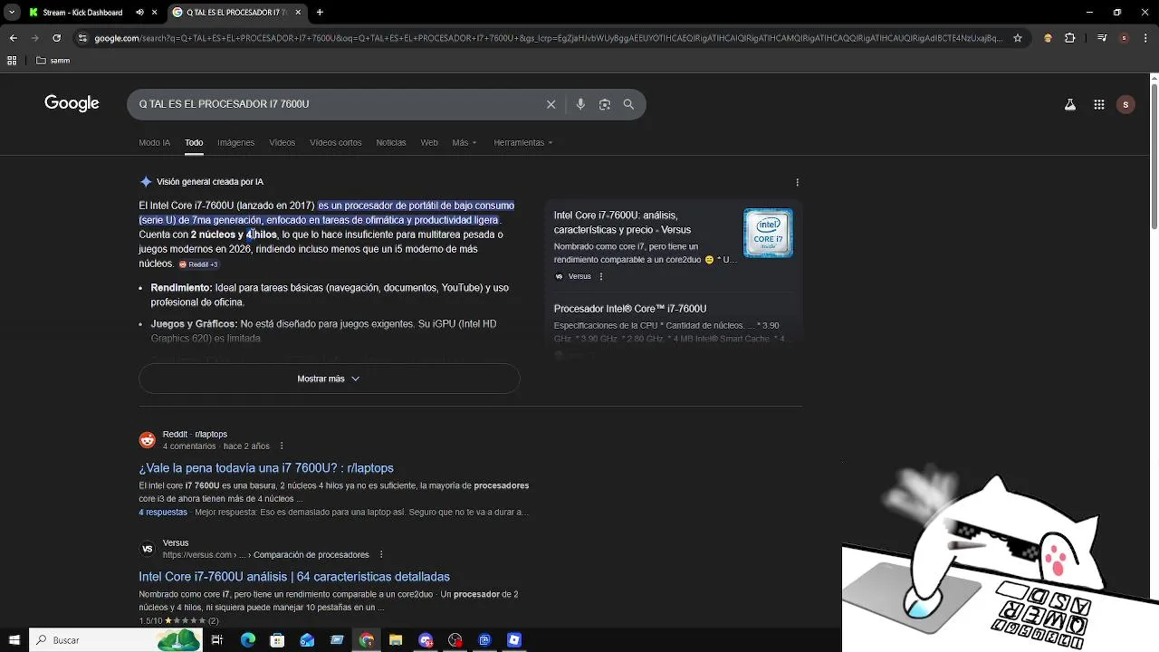Open the Google account avatar
1159x652 pixels.
point(1125,104)
